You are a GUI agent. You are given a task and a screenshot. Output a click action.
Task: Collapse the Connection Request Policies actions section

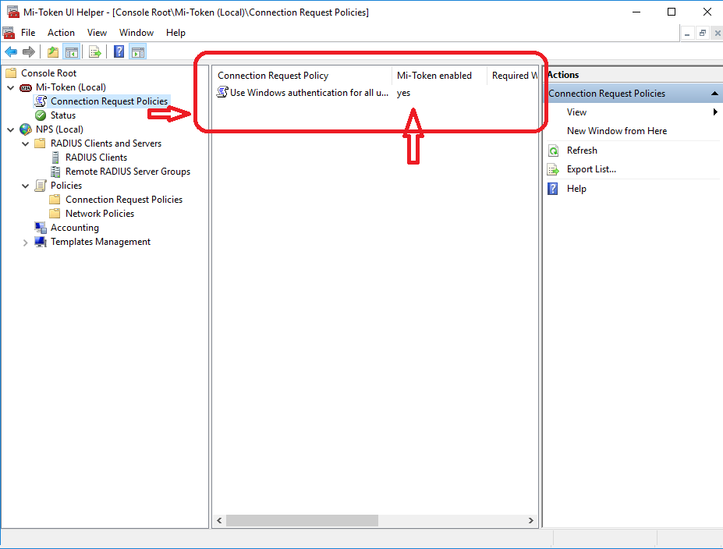(714, 94)
